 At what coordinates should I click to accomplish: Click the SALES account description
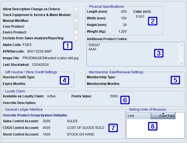tap(72, 121)
